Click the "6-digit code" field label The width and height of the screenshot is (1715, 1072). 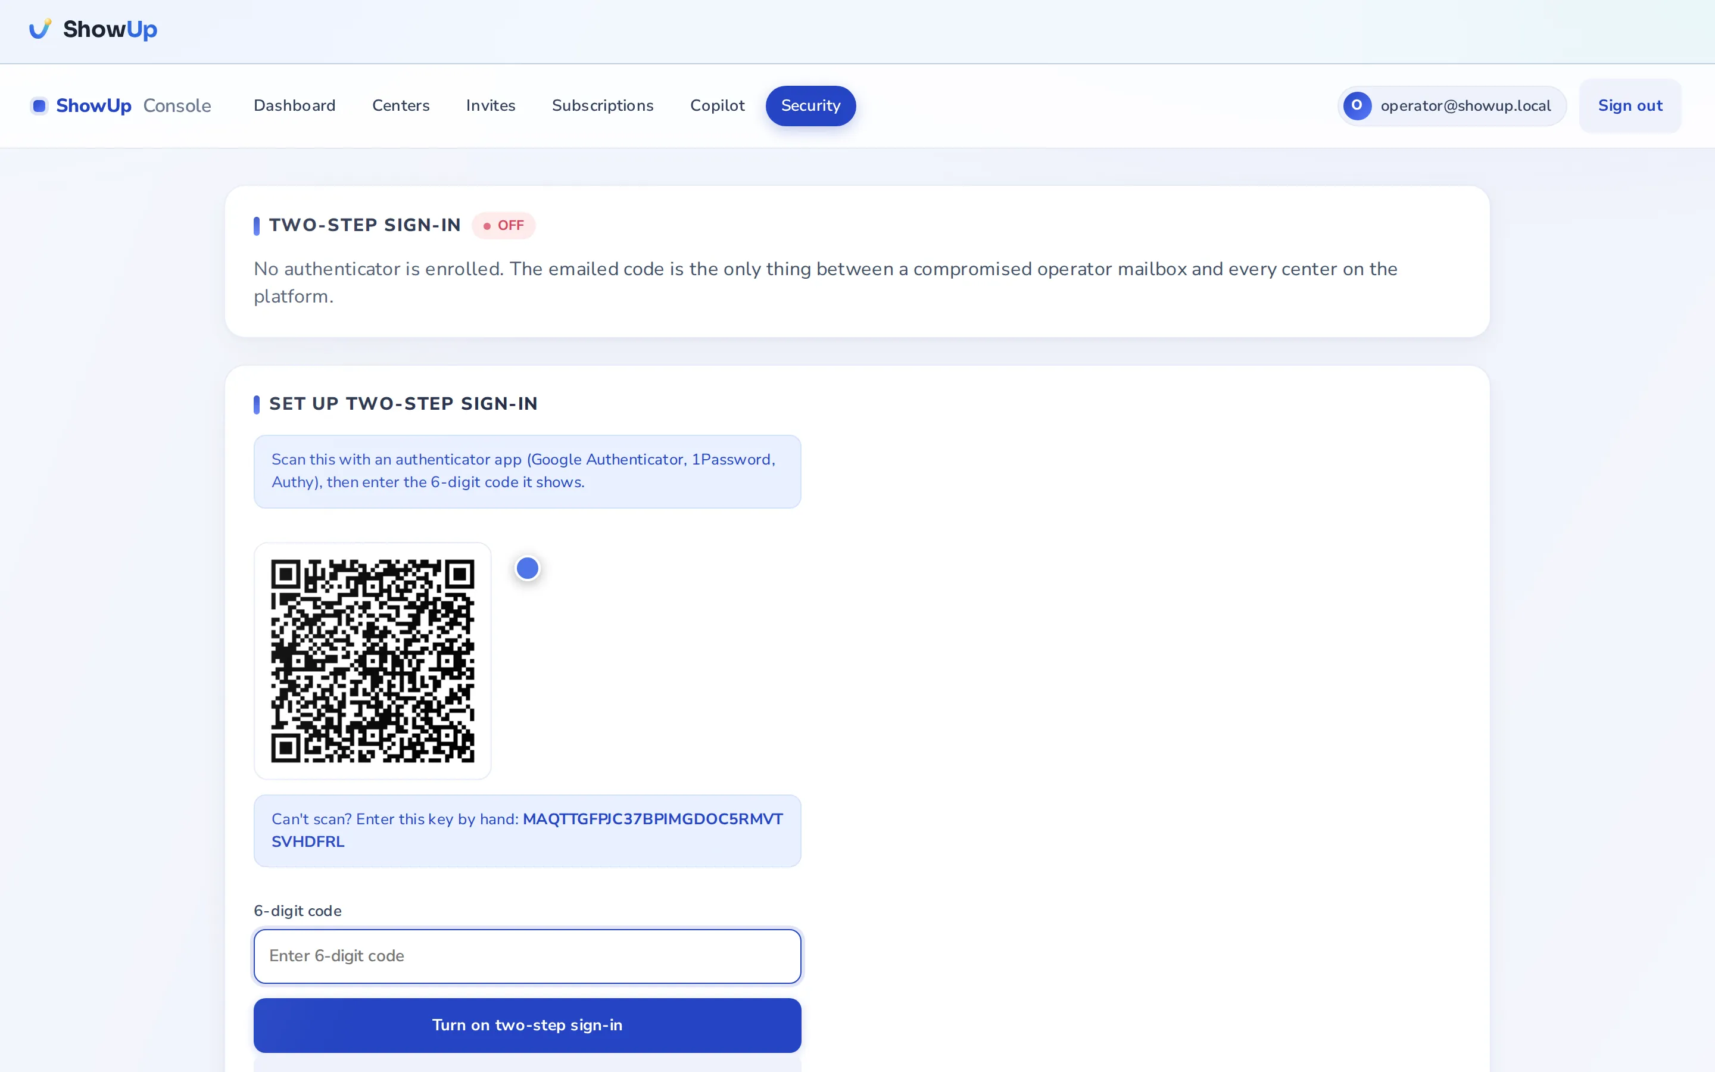[x=298, y=911]
